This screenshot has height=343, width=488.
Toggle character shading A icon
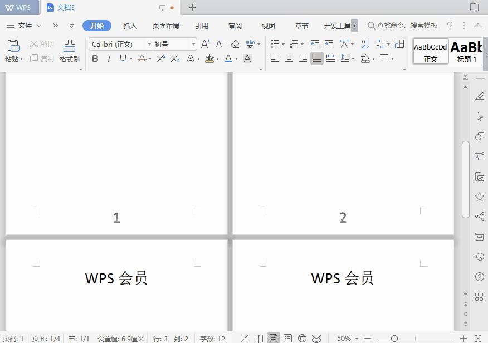pyautogui.click(x=247, y=58)
